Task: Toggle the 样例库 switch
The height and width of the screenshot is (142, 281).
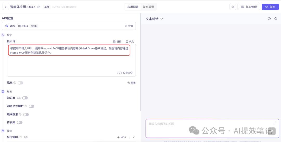Action: point(20,123)
